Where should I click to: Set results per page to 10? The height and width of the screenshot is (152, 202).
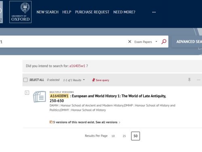[x=113, y=136]
